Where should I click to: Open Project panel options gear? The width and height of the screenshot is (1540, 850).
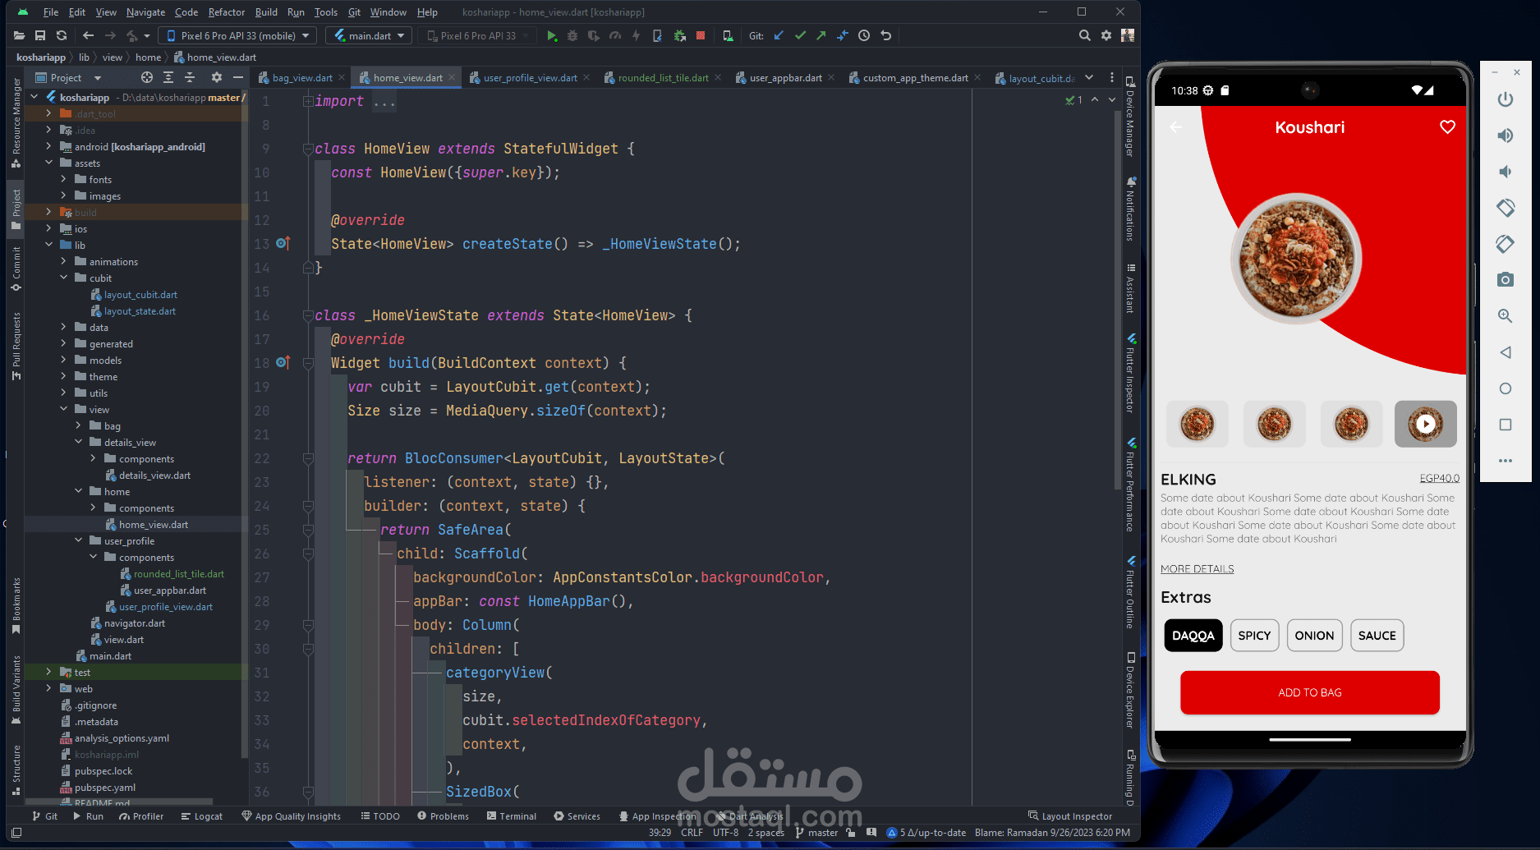[x=217, y=77]
